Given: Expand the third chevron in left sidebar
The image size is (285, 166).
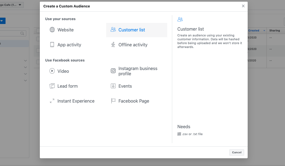Looking at the screenshot, I should pos(25,74).
